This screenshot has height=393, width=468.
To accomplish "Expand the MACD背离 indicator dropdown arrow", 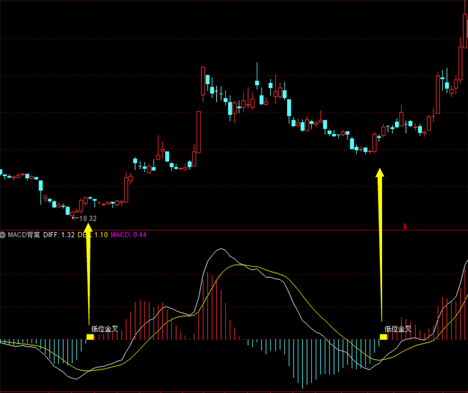I will (x=3, y=235).
